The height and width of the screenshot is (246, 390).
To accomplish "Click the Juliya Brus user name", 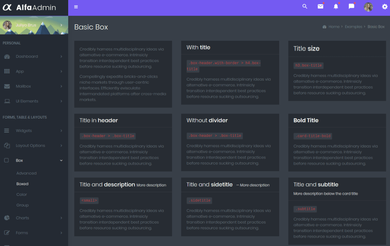I will pyautogui.click(x=26, y=25).
